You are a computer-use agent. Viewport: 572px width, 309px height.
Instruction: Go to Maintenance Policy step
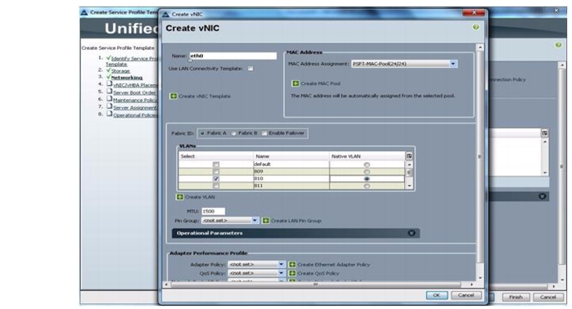point(135,101)
